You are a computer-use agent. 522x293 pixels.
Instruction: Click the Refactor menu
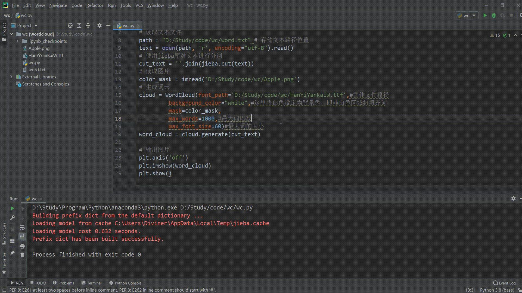pos(94,5)
